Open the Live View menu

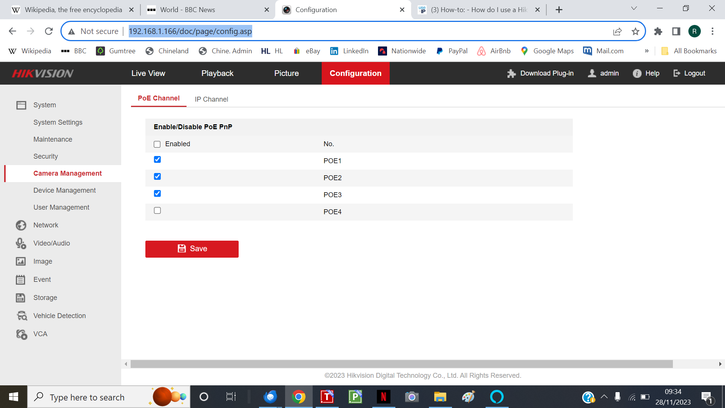coord(148,73)
